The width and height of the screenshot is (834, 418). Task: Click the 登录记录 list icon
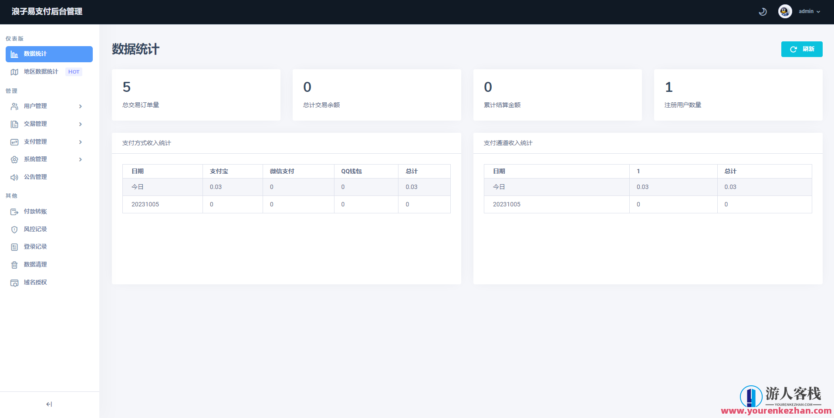point(14,247)
